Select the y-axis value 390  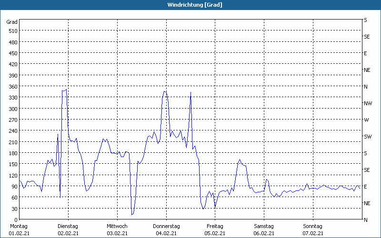pyautogui.click(x=13, y=76)
